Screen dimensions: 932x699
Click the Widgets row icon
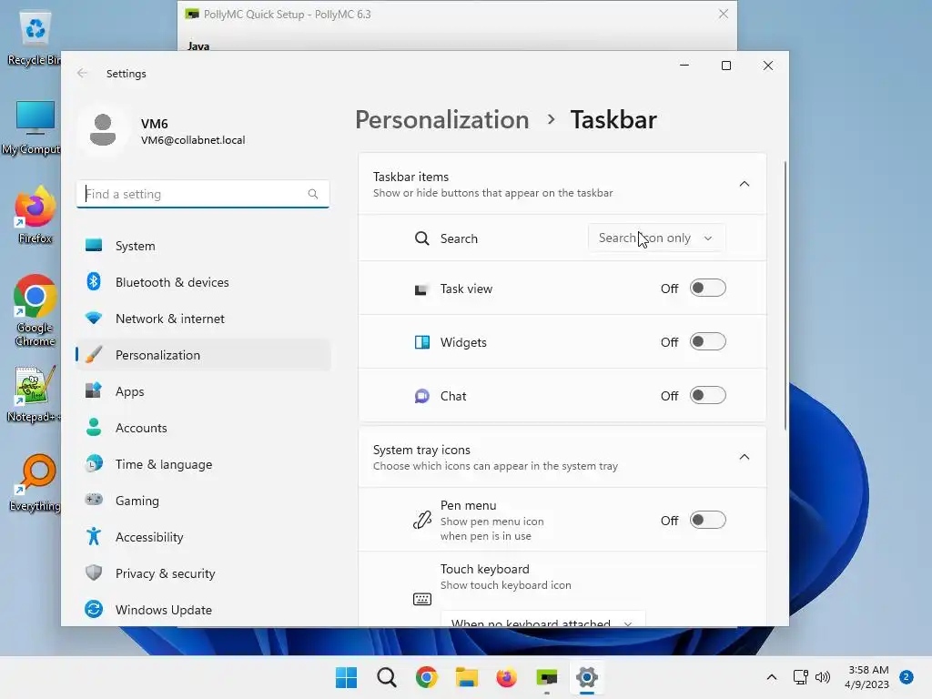[x=422, y=342]
